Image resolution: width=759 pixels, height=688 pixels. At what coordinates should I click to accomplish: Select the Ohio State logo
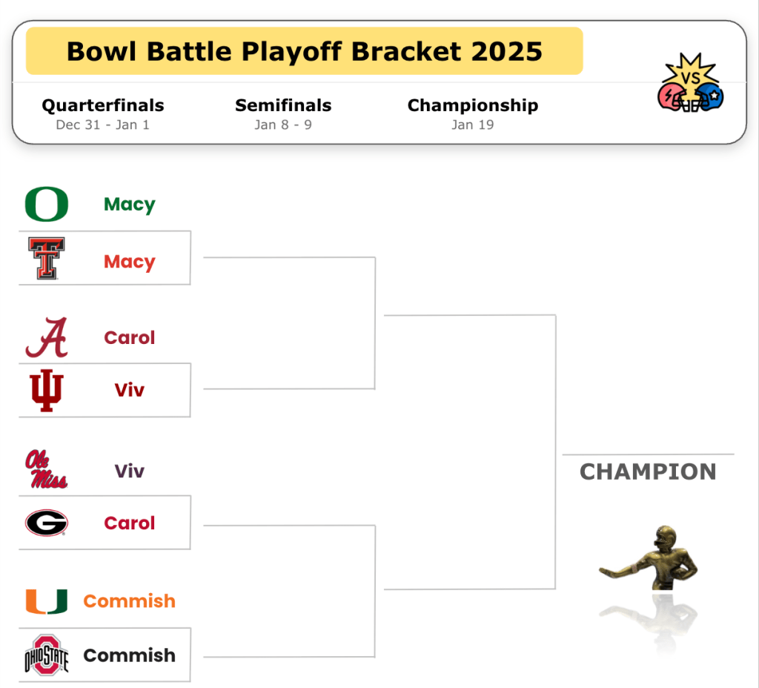(46, 655)
